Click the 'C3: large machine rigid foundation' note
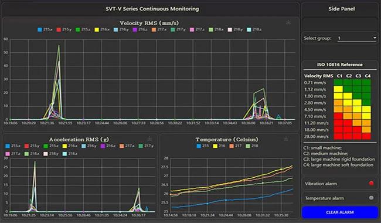This screenshot has width=381, height=223. (339, 159)
